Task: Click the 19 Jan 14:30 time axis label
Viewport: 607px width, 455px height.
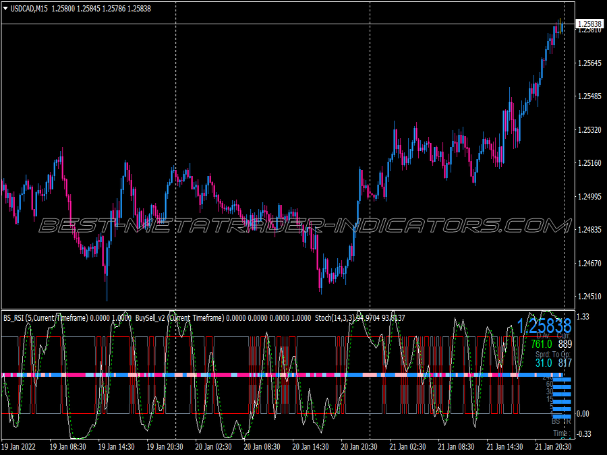Action: 116,446
